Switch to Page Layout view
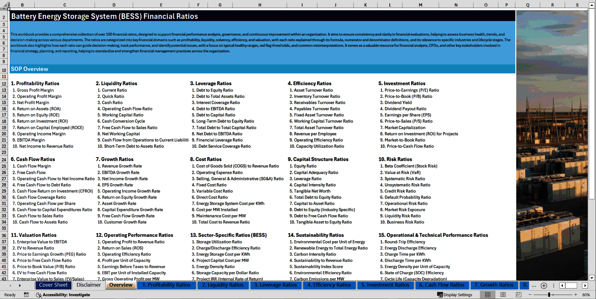The height and width of the screenshot is (299, 596). click(x=503, y=295)
